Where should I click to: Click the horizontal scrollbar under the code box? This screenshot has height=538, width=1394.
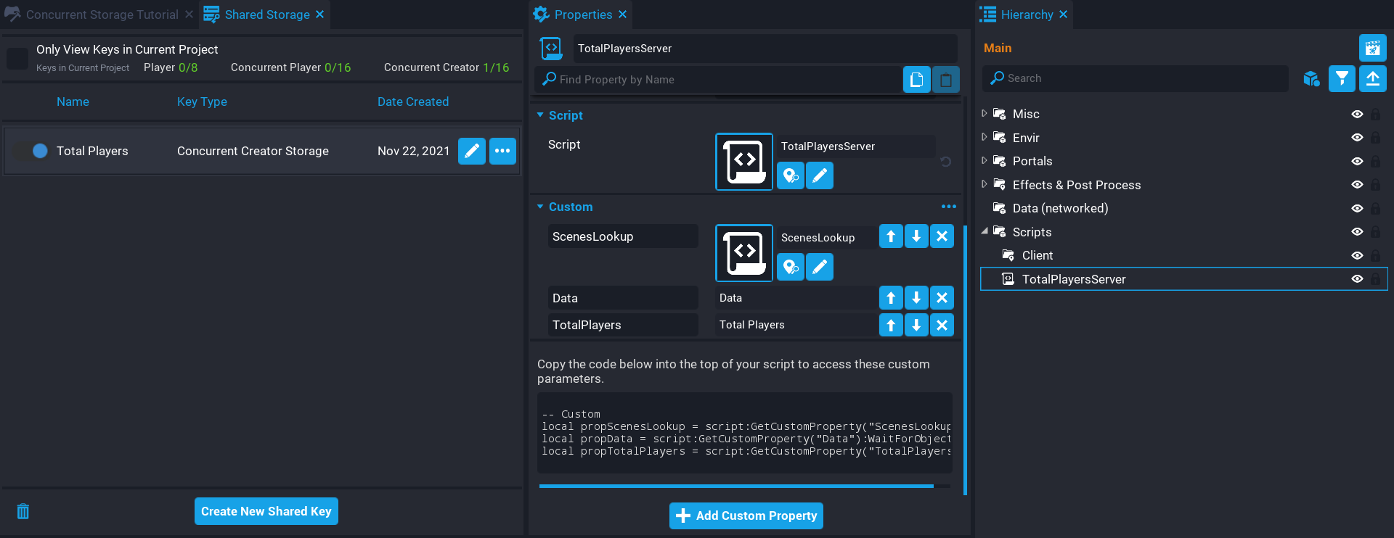tap(735, 486)
